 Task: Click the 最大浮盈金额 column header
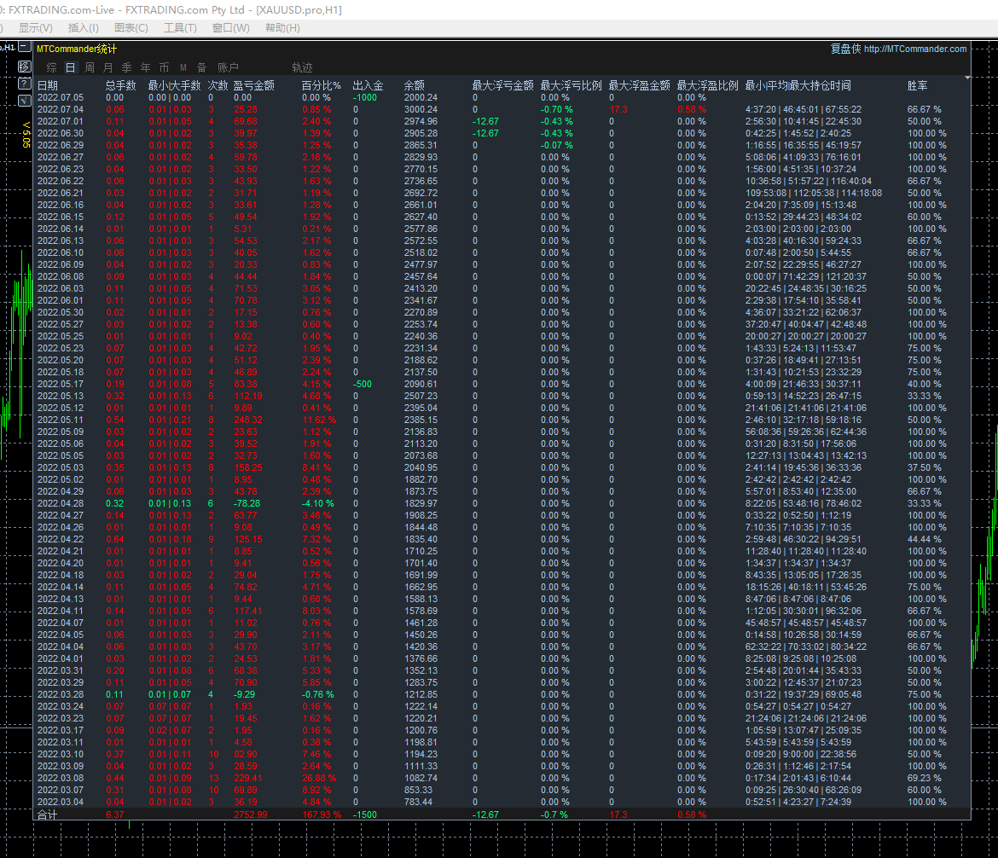coord(639,85)
